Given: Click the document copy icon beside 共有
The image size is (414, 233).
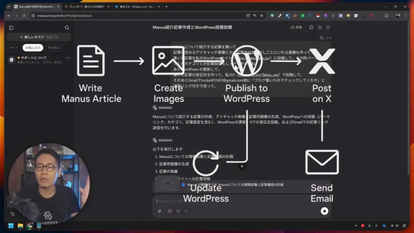Looking at the screenshot, I should tap(311, 27).
